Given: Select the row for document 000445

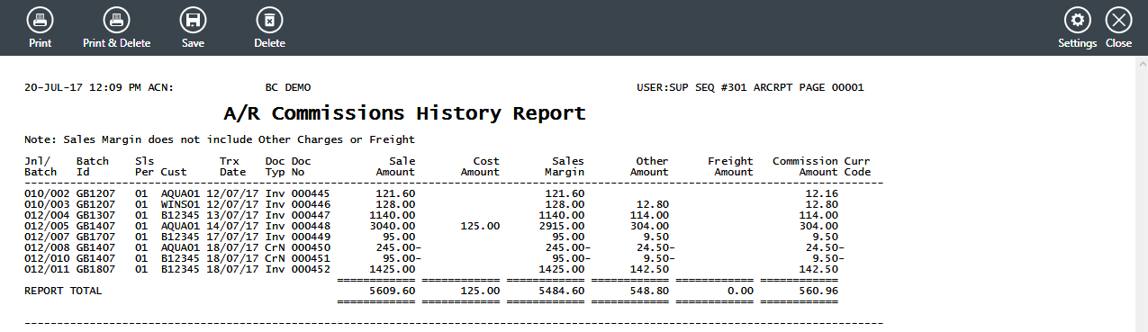Looking at the screenshot, I should pyautogui.click(x=454, y=193).
